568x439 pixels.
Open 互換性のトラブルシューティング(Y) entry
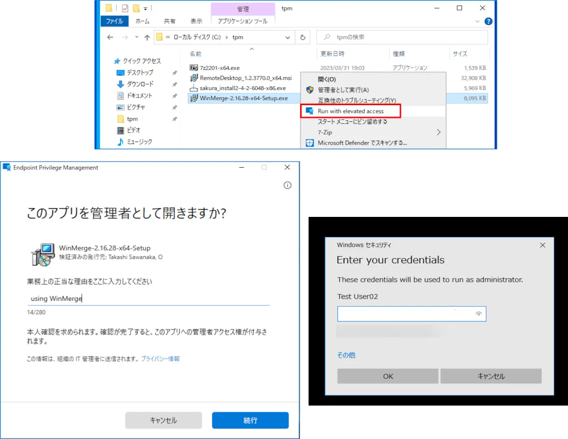tap(357, 100)
